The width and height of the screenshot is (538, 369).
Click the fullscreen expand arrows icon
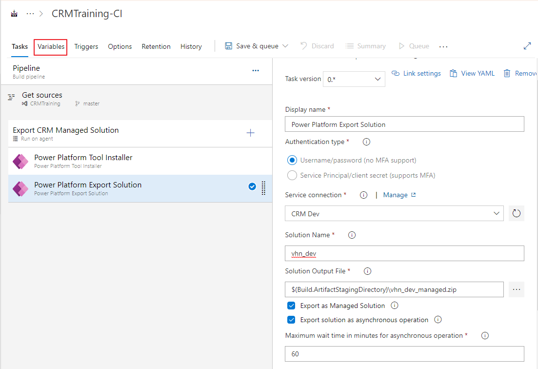(x=527, y=46)
